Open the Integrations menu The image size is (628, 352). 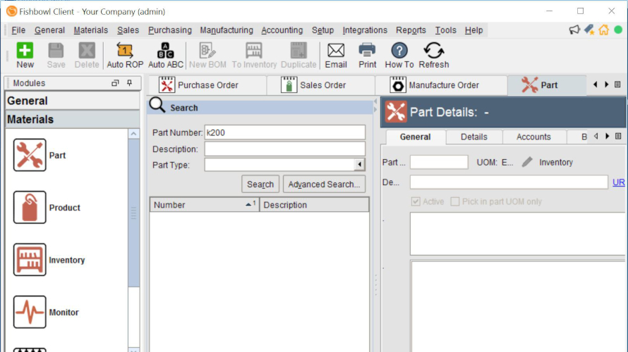point(365,30)
